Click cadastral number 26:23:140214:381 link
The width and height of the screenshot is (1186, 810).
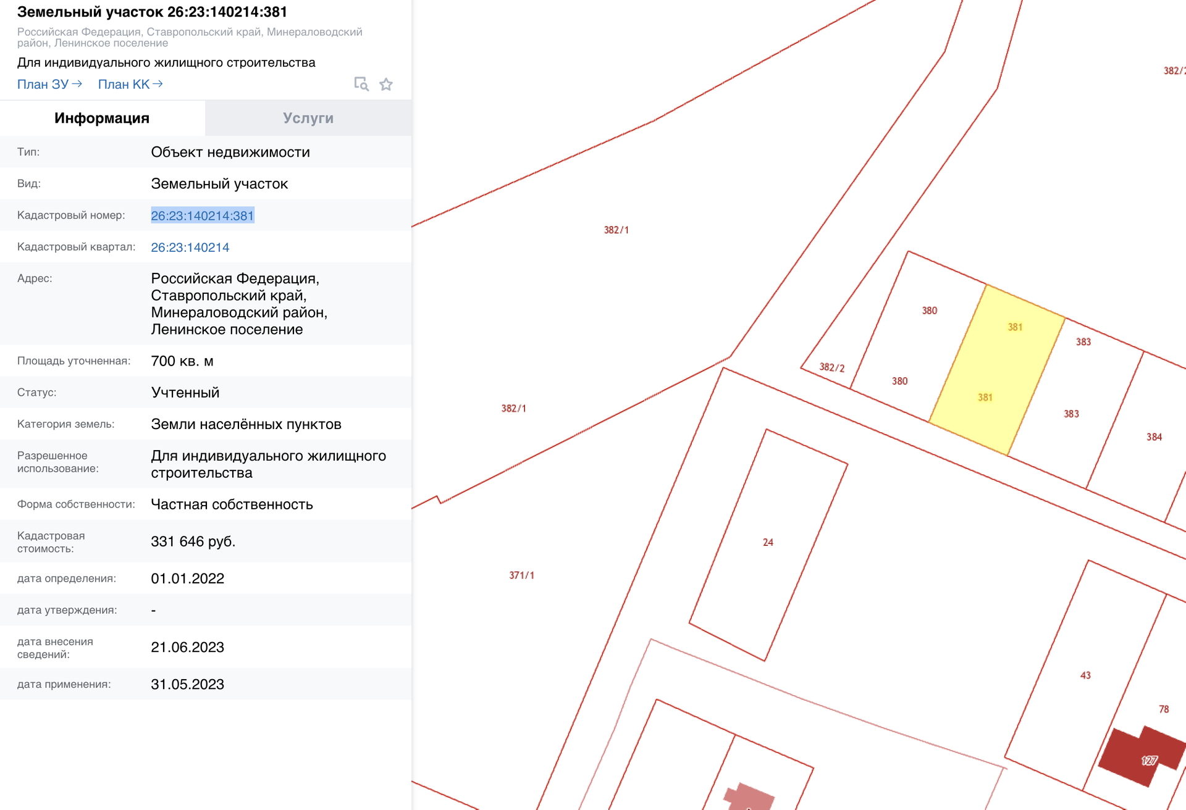[x=202, y=215]
